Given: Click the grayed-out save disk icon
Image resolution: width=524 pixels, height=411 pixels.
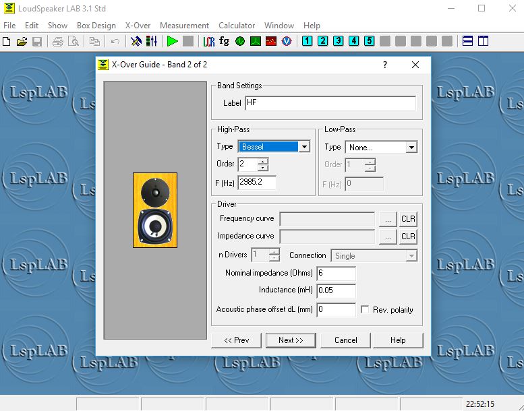Looking at the screenshot, I should tap(37, 41).
